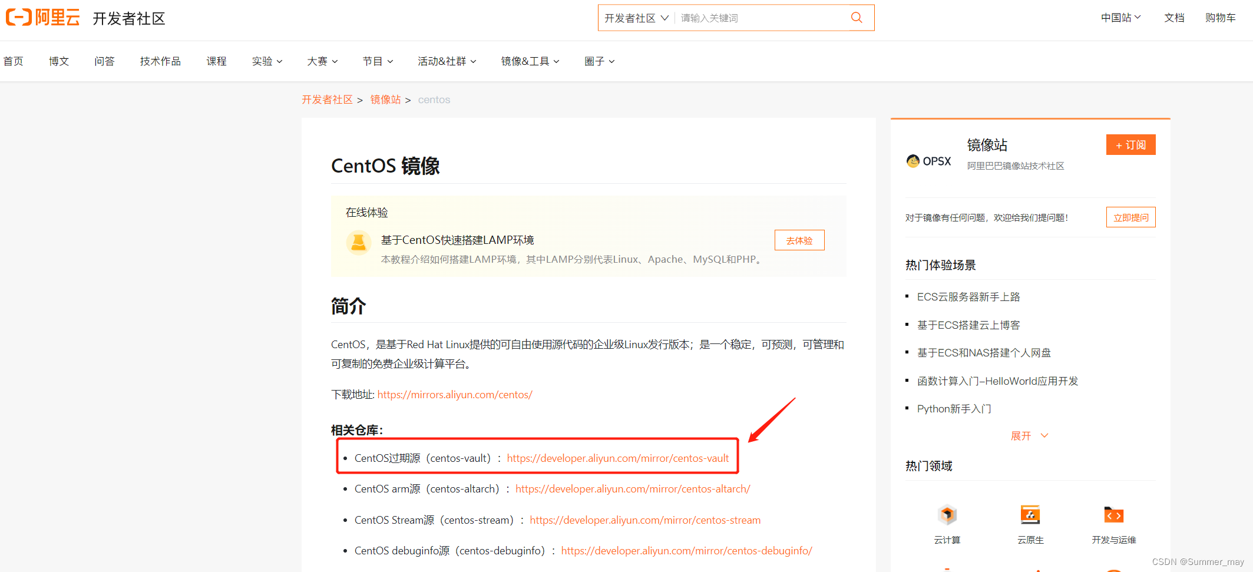Open the 问答 nav item

[104, 61]
